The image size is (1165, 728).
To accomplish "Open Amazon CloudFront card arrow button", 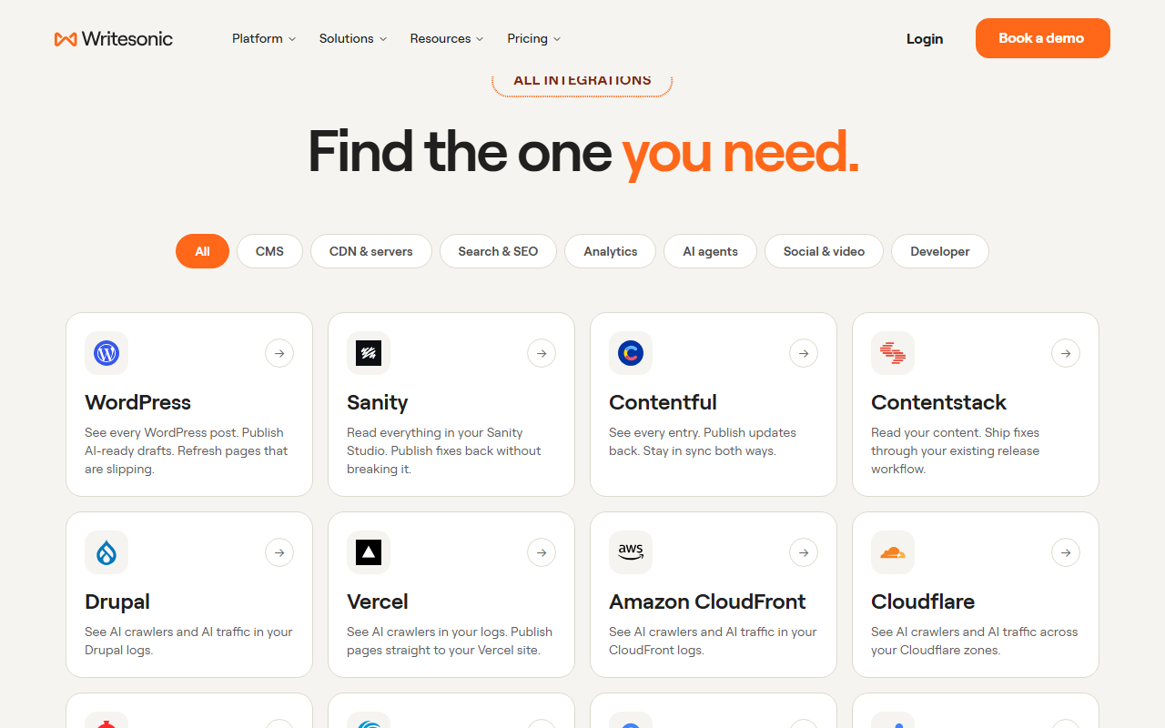I will (x=804, y=552).
